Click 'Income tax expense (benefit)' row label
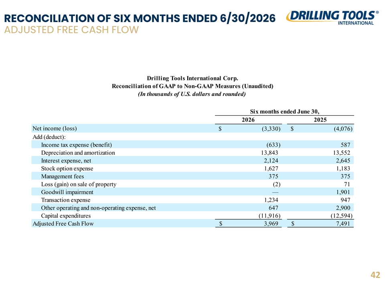The image size is (385, 288). point(76,145)
